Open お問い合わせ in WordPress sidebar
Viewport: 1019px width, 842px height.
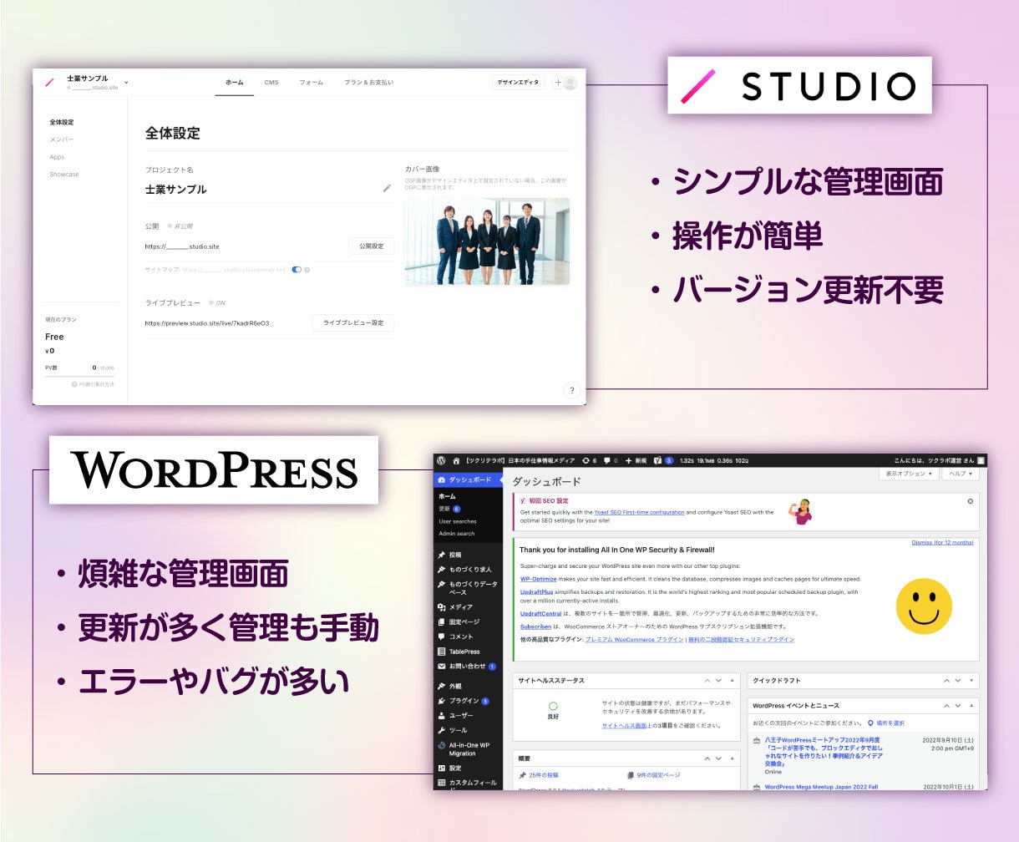(469, 667)
